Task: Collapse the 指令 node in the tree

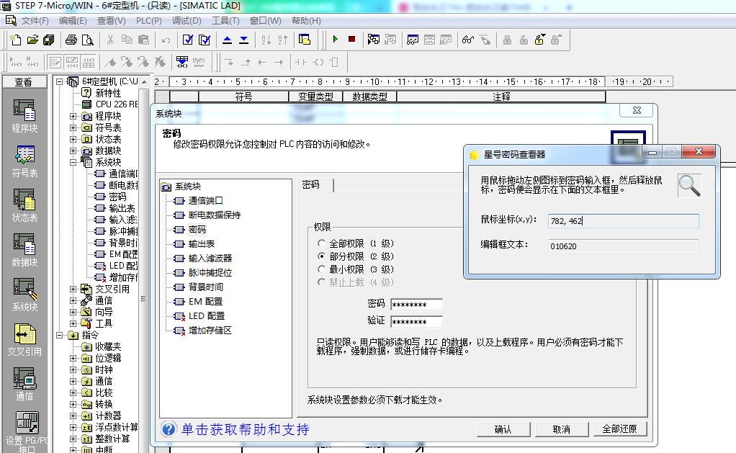Action: (60, 335)
